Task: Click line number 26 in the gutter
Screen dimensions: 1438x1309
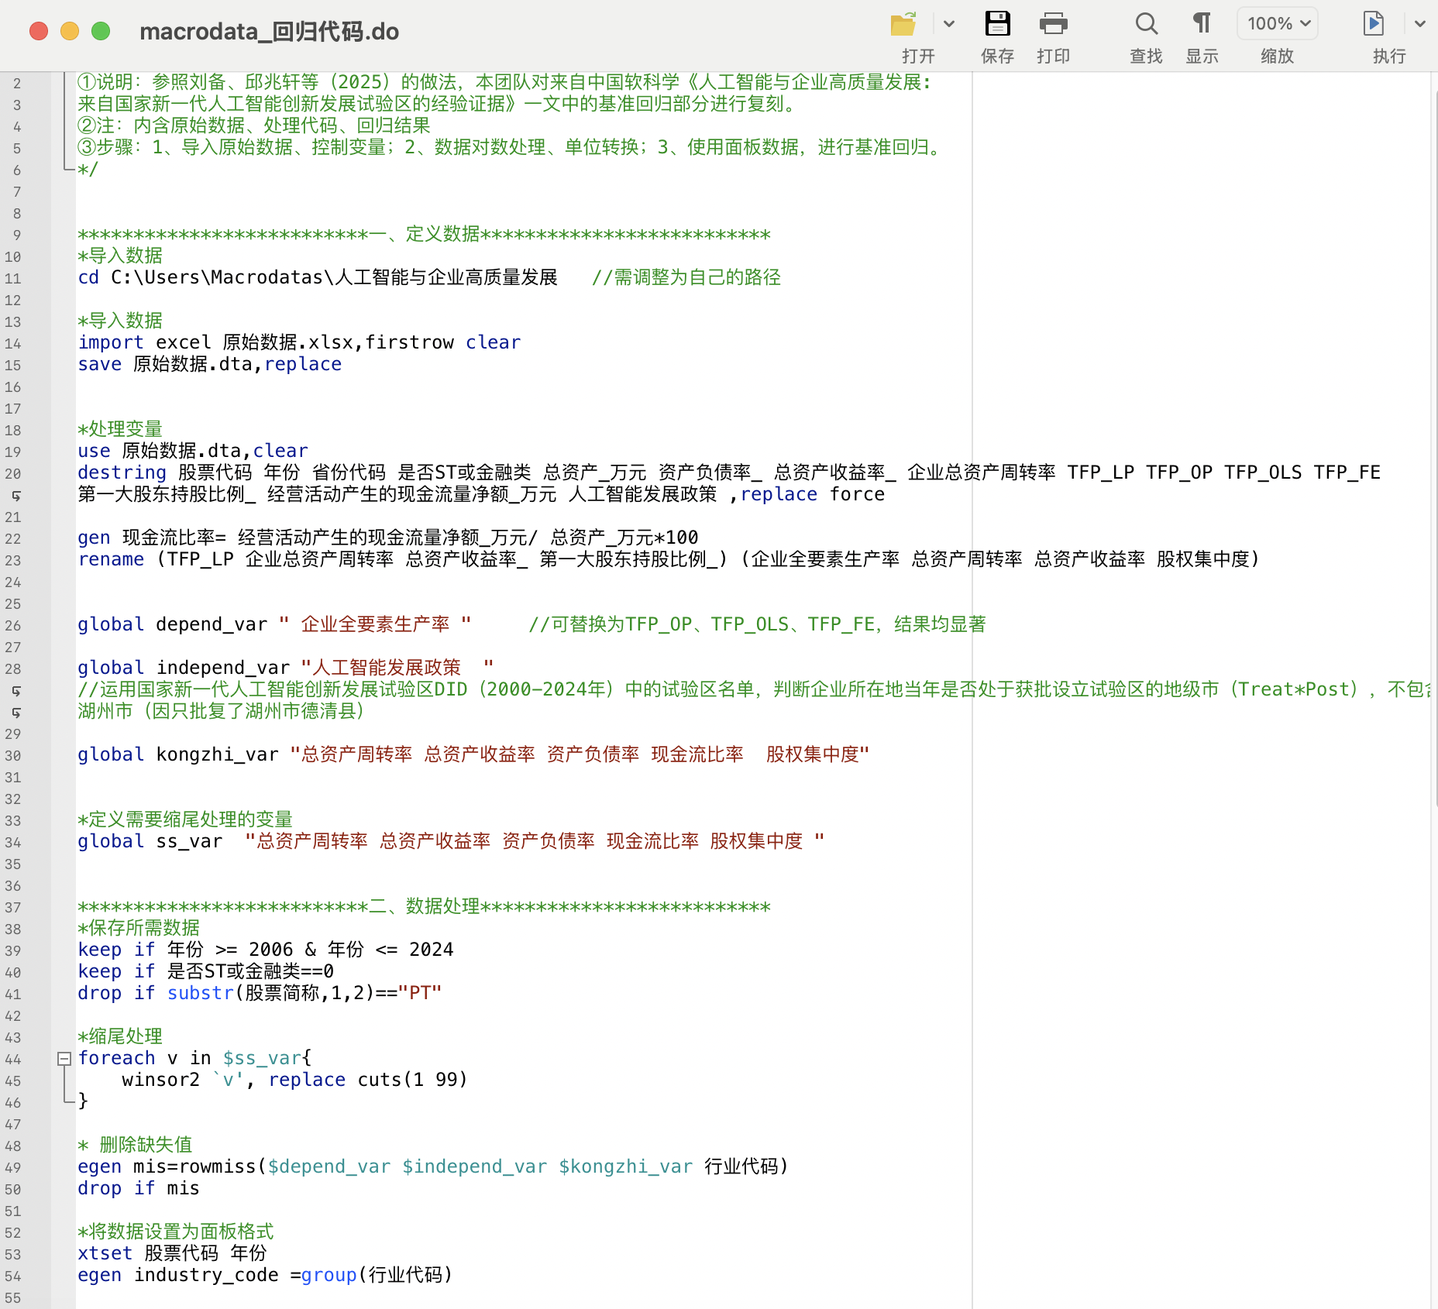Action: pyautogui.click(x=13, y=626)
